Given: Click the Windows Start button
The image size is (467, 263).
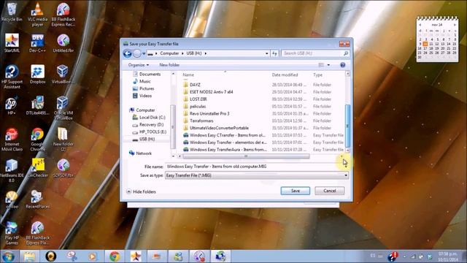Looking at the screenshot, I should coord(8,256).
